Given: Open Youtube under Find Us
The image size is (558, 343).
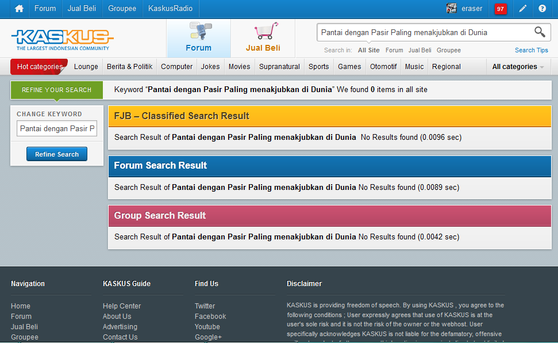Looking at the screenshot, I should tap(207, 327).
